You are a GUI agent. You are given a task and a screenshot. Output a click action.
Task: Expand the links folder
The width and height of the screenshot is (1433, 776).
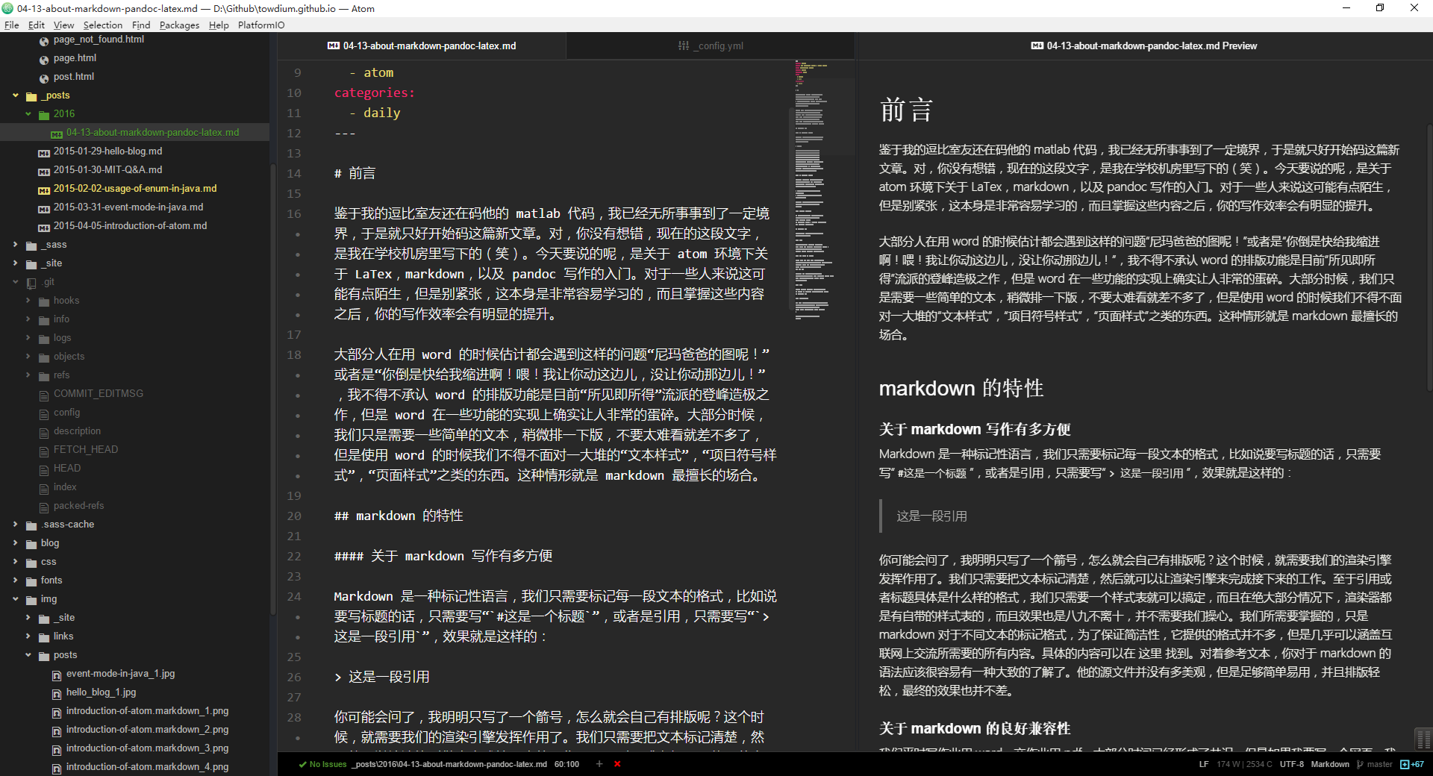pyautogui.click(x=28, y=636)
